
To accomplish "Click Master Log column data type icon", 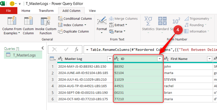I will click(x=60, y=59).
